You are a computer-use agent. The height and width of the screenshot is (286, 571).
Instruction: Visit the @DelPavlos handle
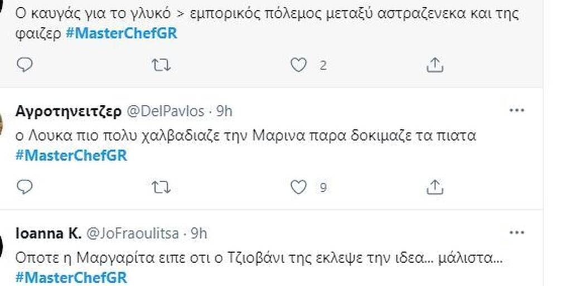coord(166,112)
